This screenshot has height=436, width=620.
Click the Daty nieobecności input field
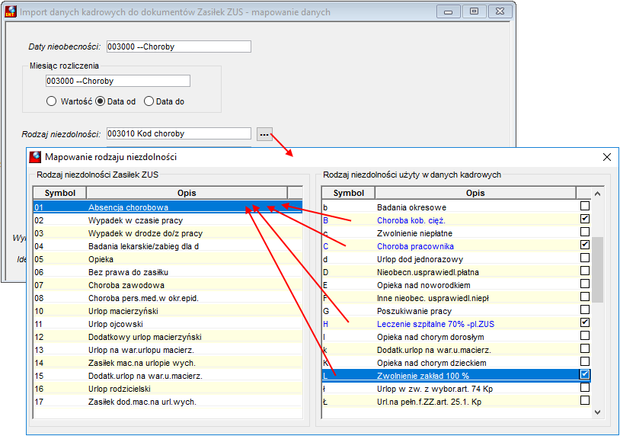179,46
